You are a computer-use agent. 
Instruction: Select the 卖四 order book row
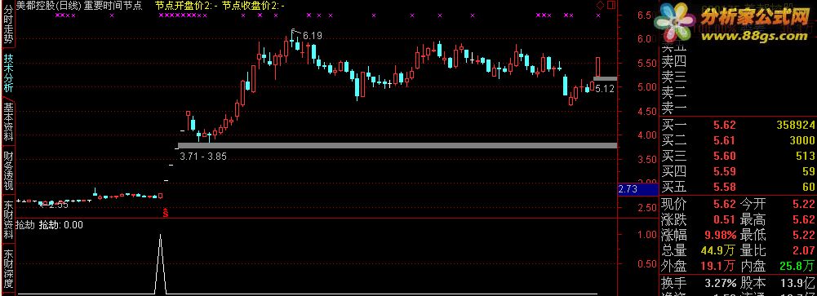[674, 61]
